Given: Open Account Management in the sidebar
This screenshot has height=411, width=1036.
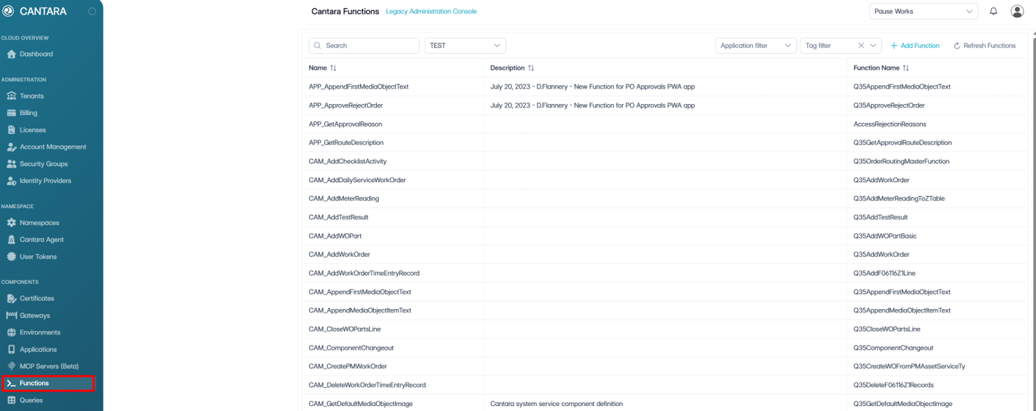Looking at the screenshot, I should [x=52, y=147].
